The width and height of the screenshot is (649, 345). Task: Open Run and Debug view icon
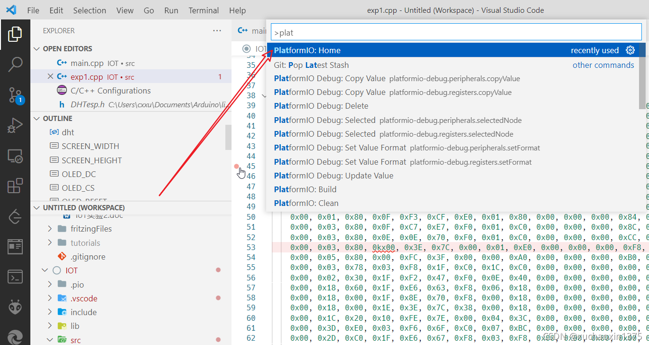click(x=15, y=125)
